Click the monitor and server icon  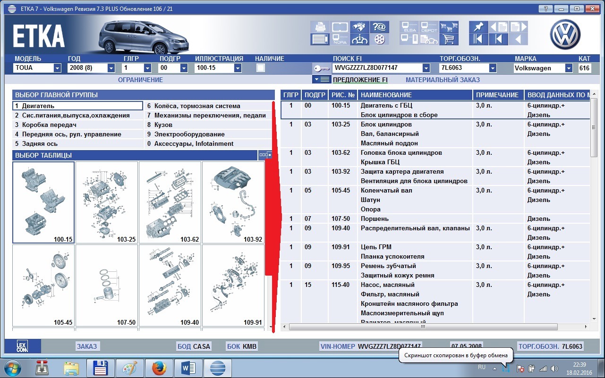(409, 39)
